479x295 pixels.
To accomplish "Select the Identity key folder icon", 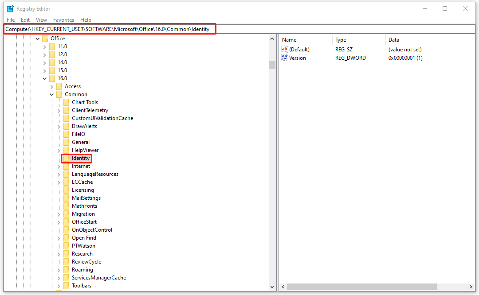I will 67,158.
